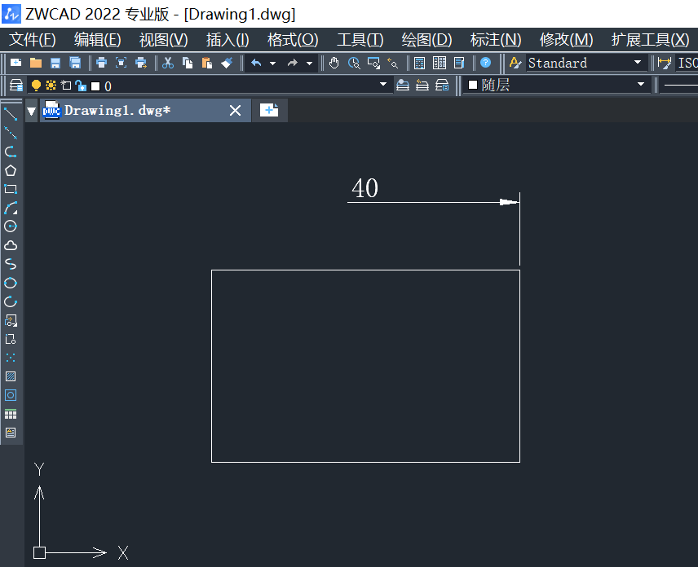Open Help with the question mark icon

[486, 63]
